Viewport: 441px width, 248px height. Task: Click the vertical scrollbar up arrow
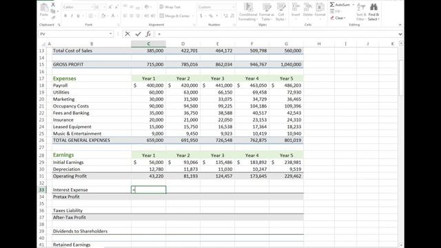pos(401,43)
